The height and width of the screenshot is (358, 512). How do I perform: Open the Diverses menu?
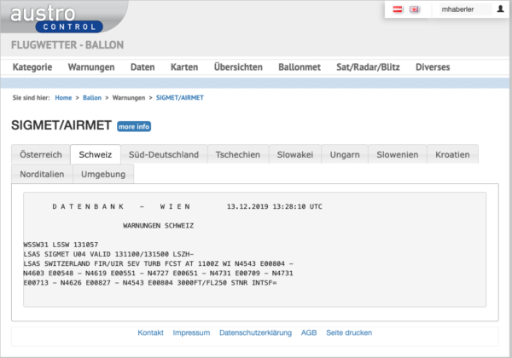click(x=433, y=66)
